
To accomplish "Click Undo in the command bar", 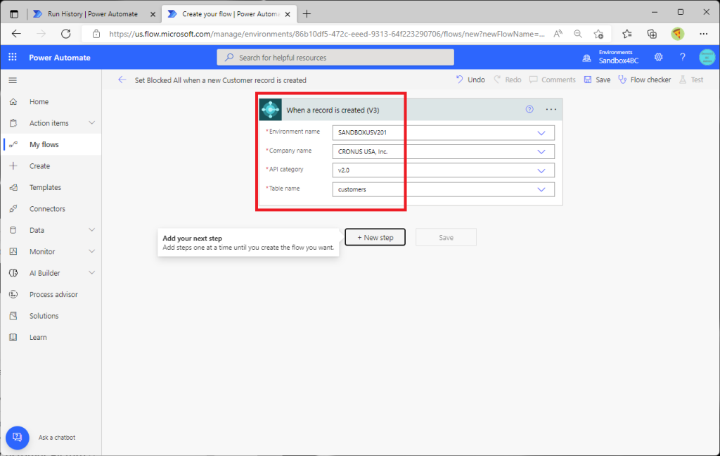I will tap(470, 80).
